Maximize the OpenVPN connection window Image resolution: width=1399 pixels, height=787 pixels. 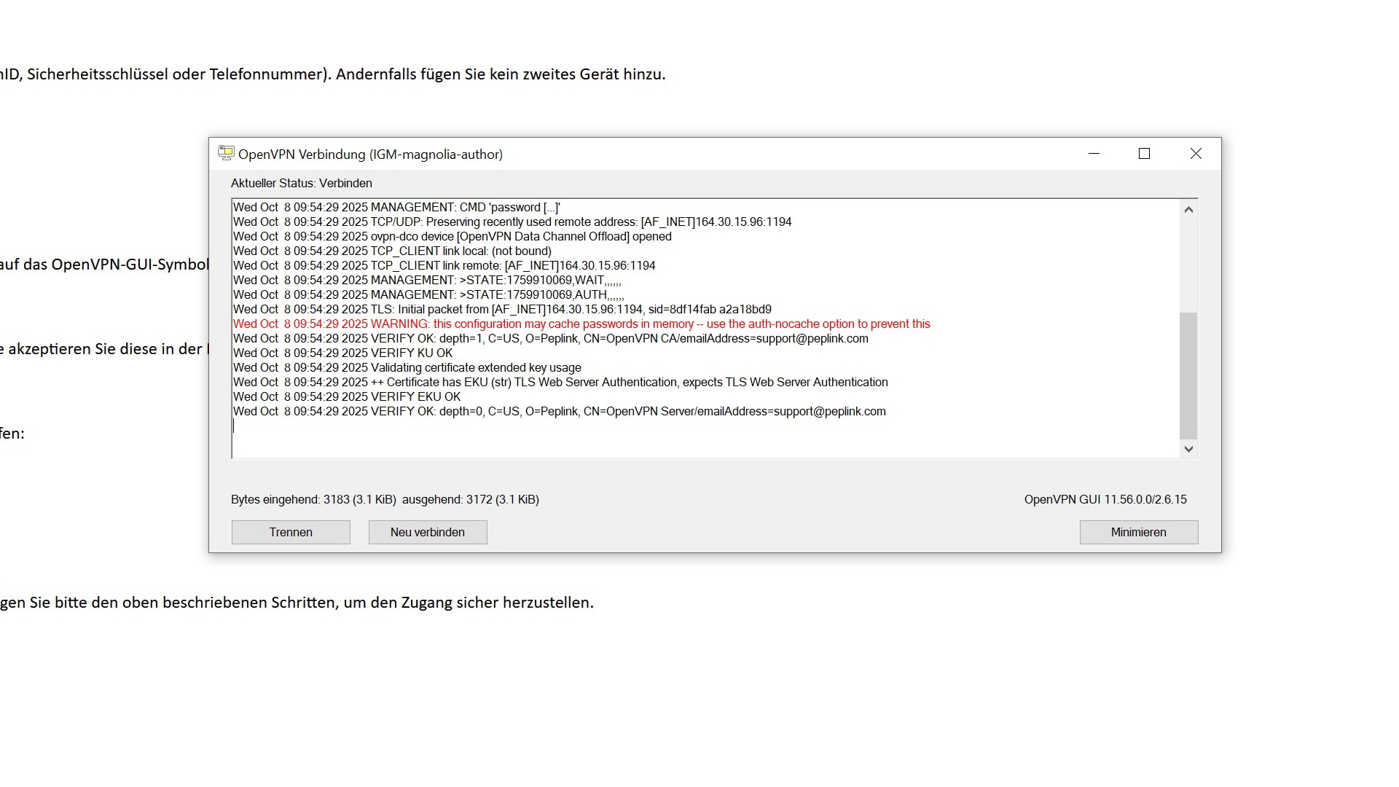point(1144,154)
